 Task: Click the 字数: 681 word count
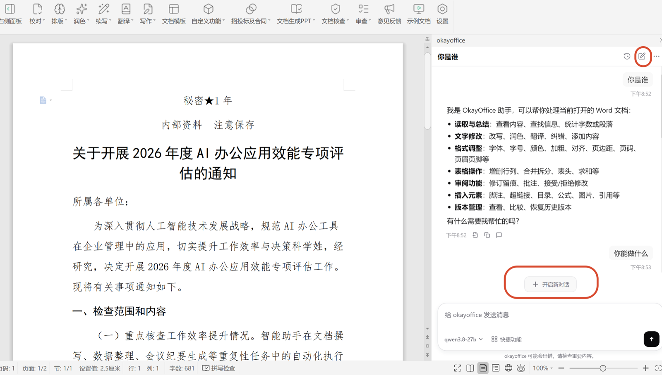pyautogui.click(x=182, y=368)
